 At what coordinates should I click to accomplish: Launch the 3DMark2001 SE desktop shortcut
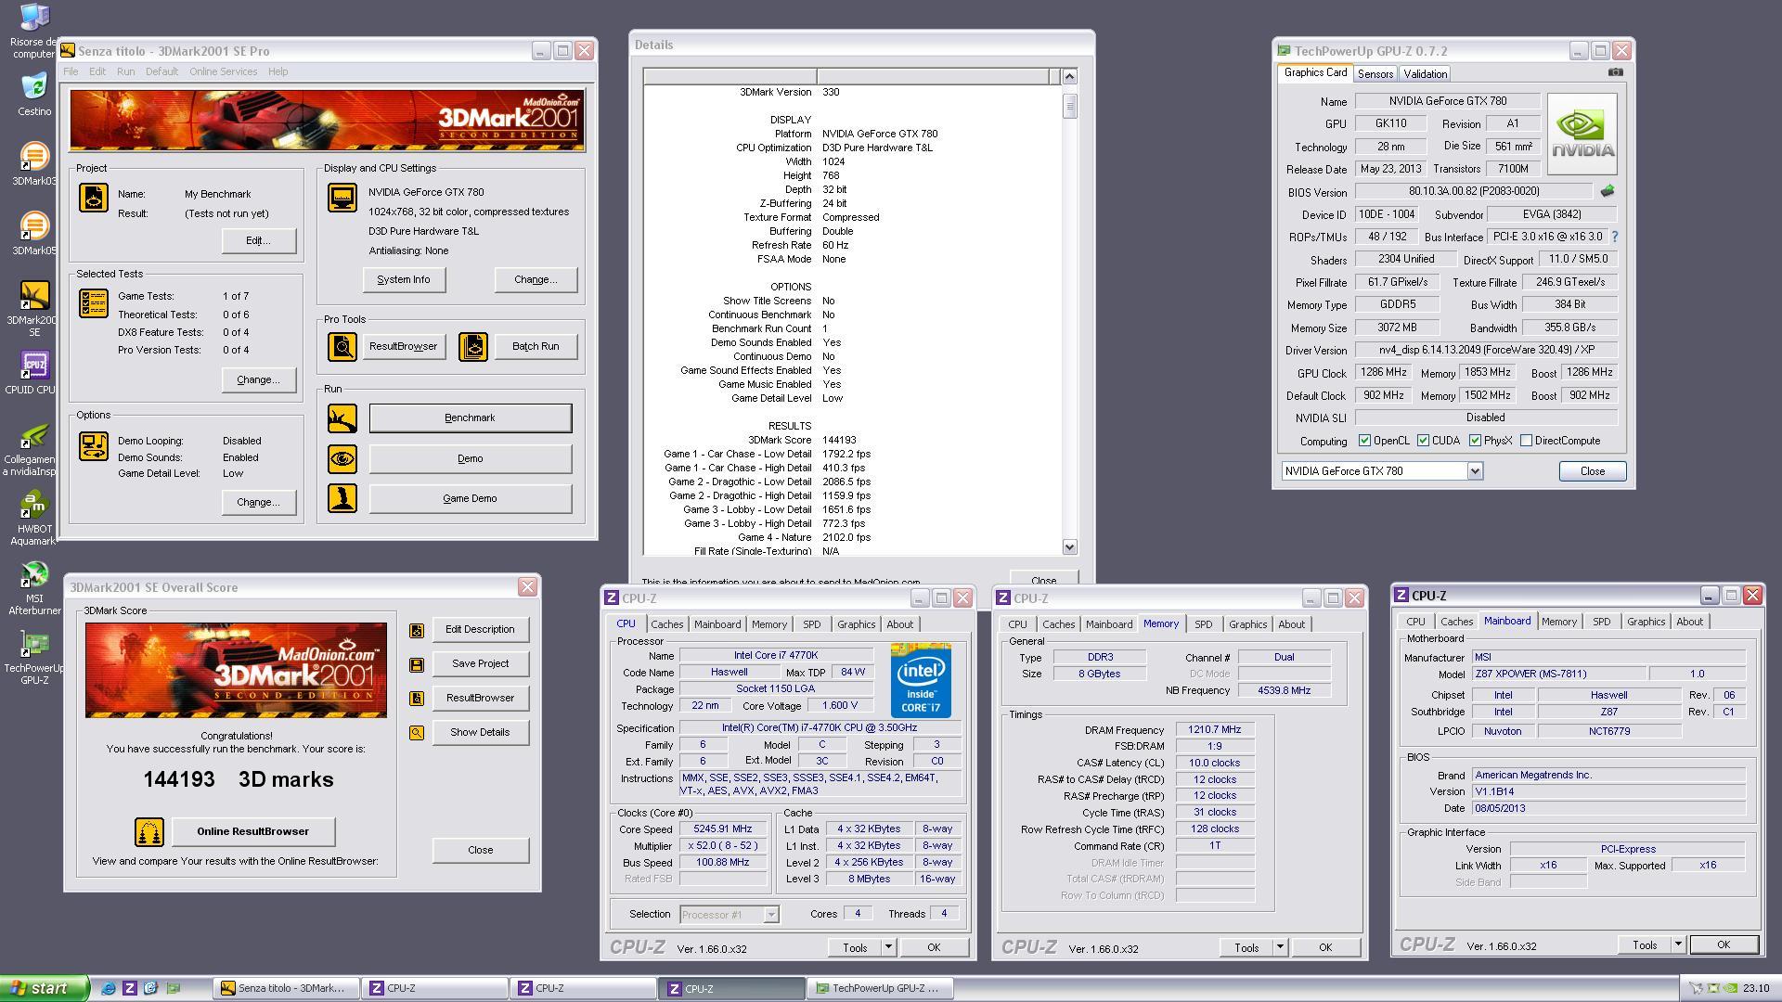click(34, 309)
